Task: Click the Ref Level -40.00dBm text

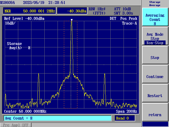Action: pos(24,19)
